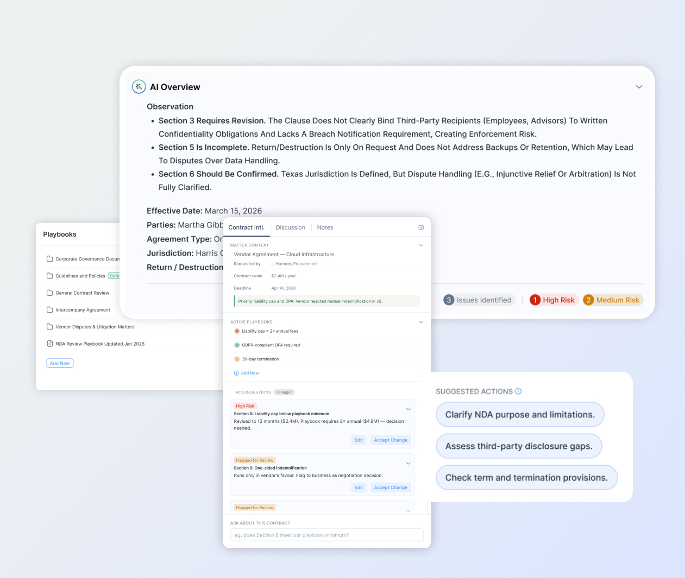Click the panel layout icon beside Notes

(x=421, y=227)
